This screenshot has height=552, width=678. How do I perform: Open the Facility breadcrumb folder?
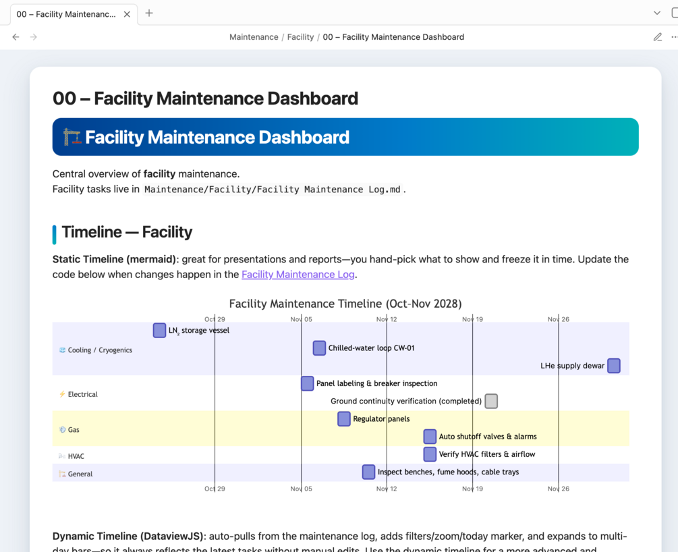click(x=300, y=37)
